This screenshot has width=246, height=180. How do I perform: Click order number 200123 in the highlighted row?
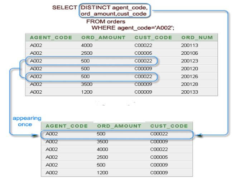190,61
